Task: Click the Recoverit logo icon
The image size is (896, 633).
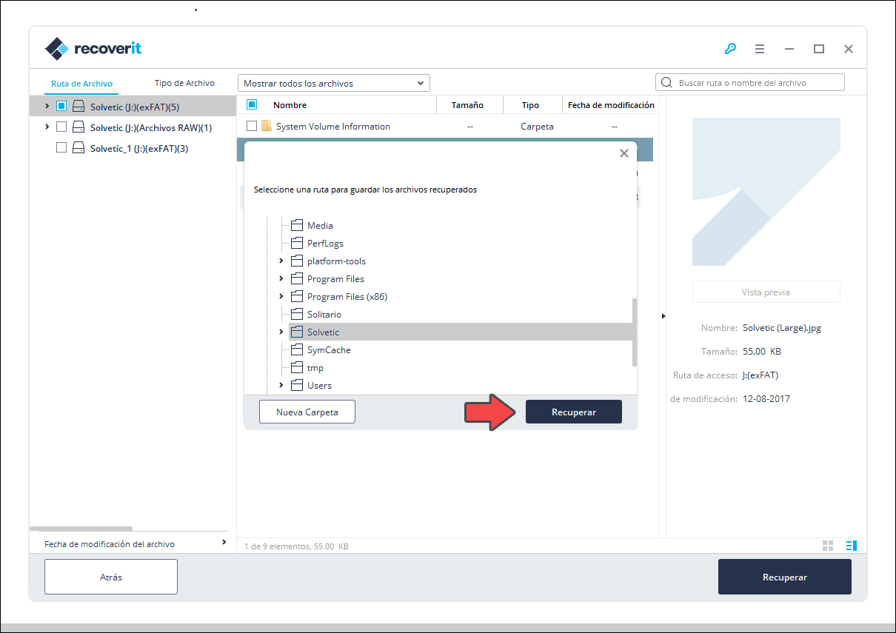Action: tap(57, 49)
